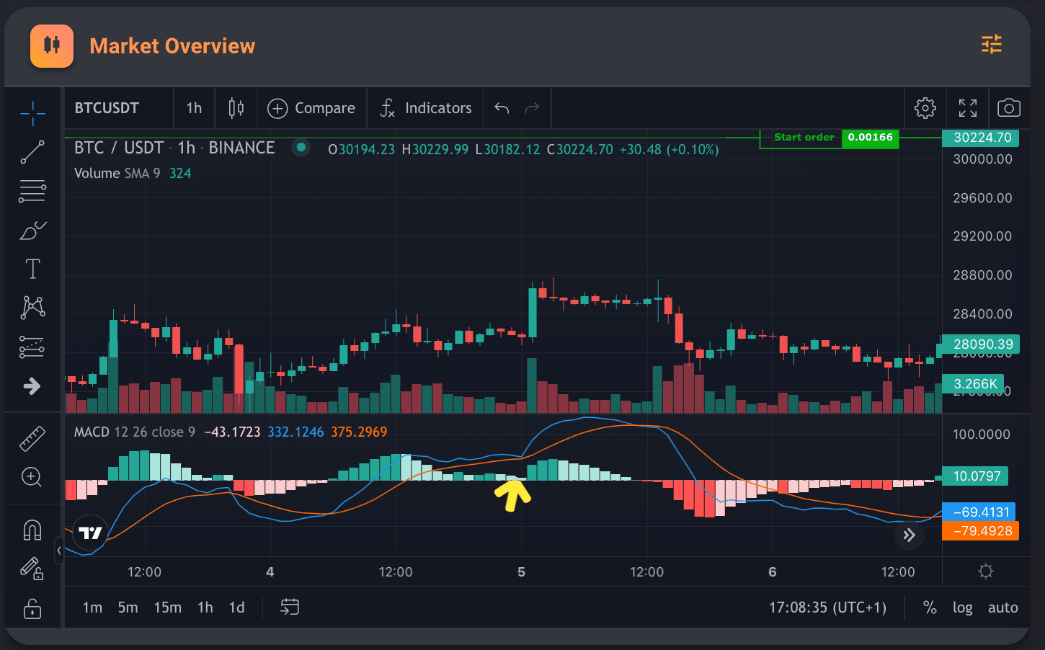Click the Compare button

pyautogui.click(x=311, y=108)
